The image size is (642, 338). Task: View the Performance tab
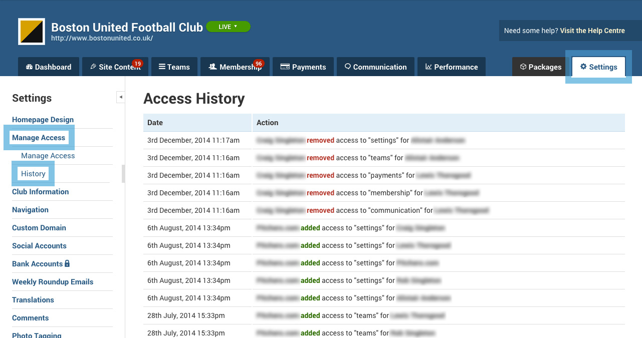452,67
